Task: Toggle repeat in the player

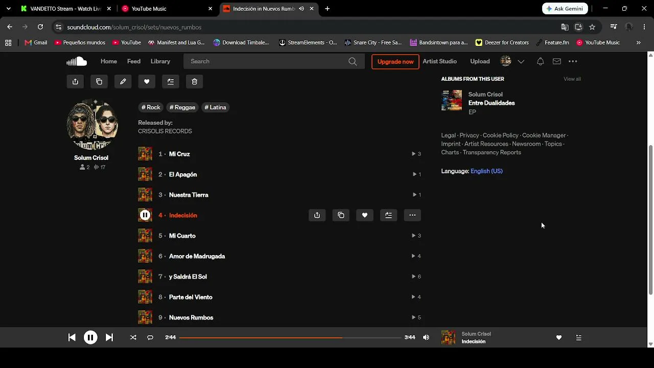Action: point(150,337)
